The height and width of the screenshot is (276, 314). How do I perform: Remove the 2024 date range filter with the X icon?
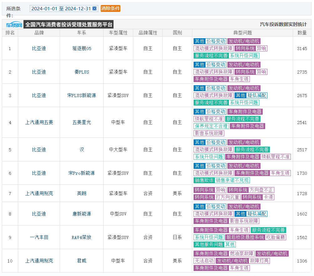(x=94, y=8)
